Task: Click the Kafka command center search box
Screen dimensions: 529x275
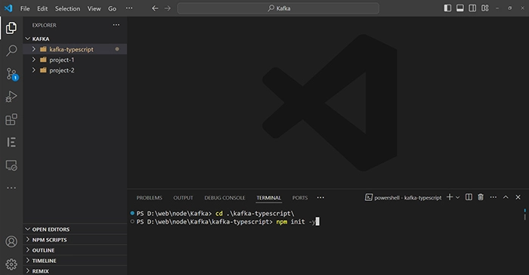Action: tap(278, 8)
